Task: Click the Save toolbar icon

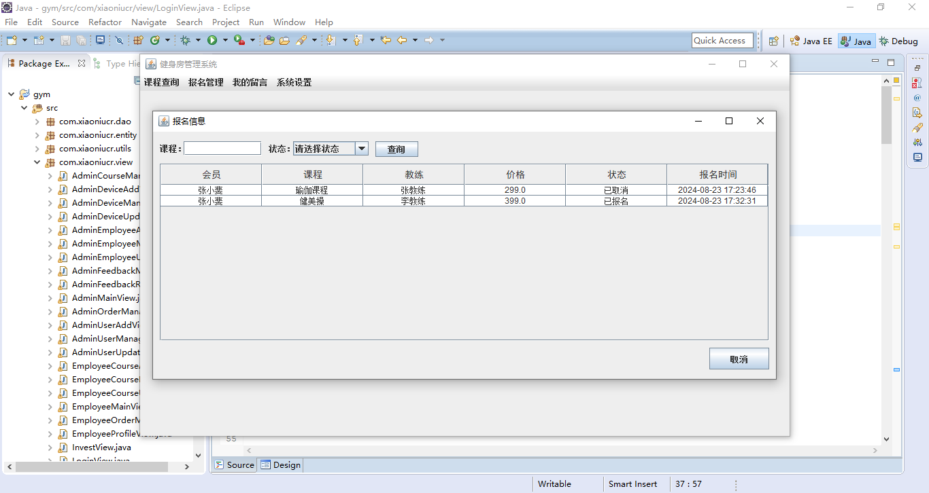Action: pos(66,41)
